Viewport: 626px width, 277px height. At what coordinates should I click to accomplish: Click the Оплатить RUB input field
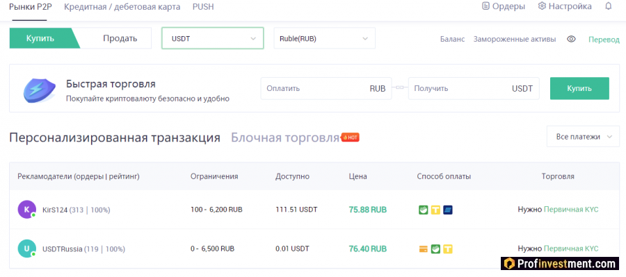tap(326, 88)
